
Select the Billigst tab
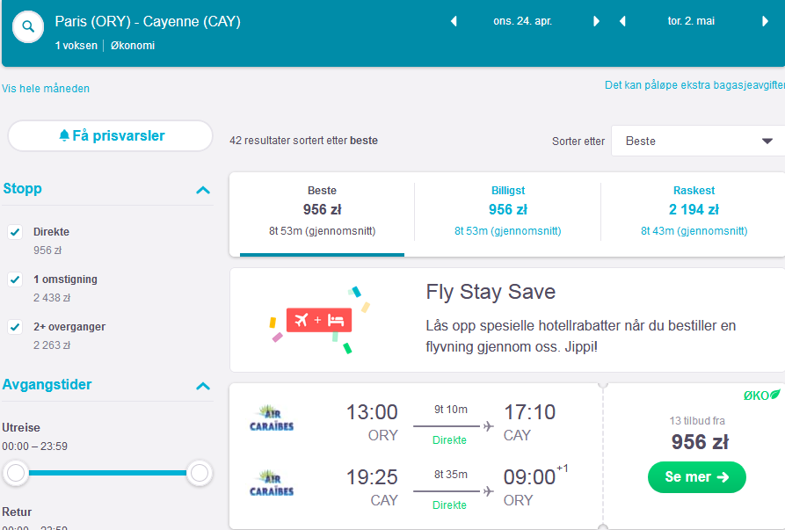point(507,211)
